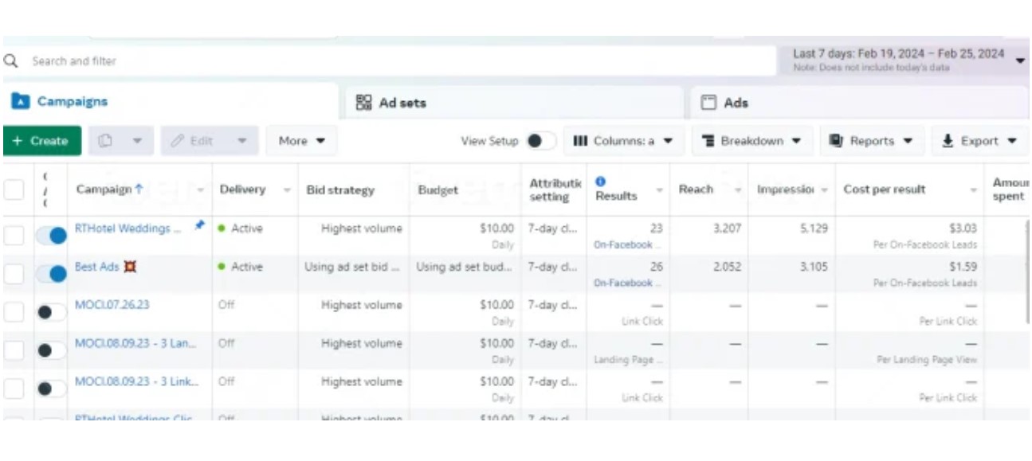This screenshot has height=461, width=1032.
Task: Switch to the Ad sets tab
Action: point(402,103)
